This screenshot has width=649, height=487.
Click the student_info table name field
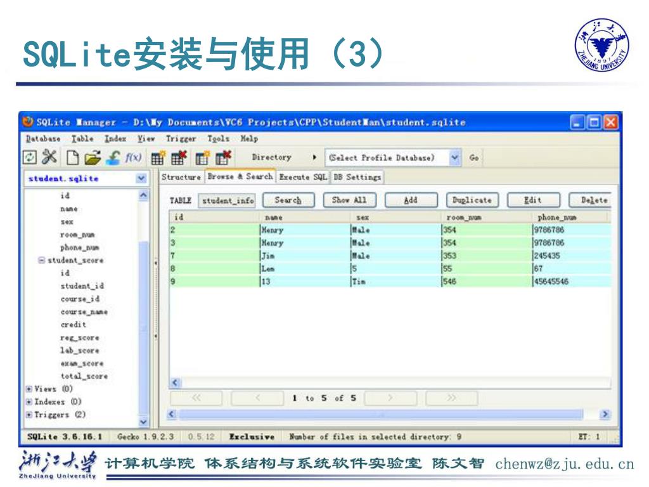coord(227,200)
